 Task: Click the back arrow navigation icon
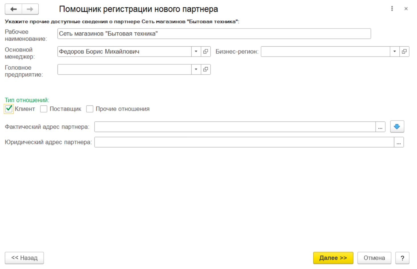[13, 9]
